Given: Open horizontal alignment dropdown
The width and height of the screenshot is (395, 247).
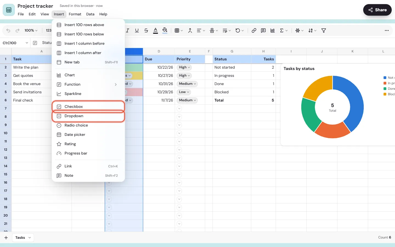Looking at the screenshot, I should click(201, 30).
